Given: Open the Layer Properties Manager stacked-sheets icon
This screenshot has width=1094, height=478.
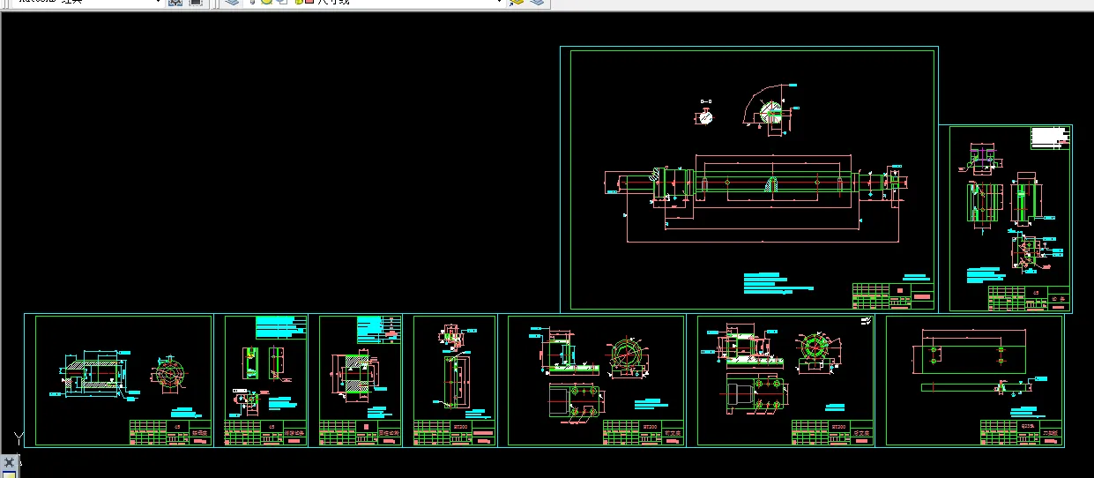Looking at the screenshot, I should tap(231, 3).
